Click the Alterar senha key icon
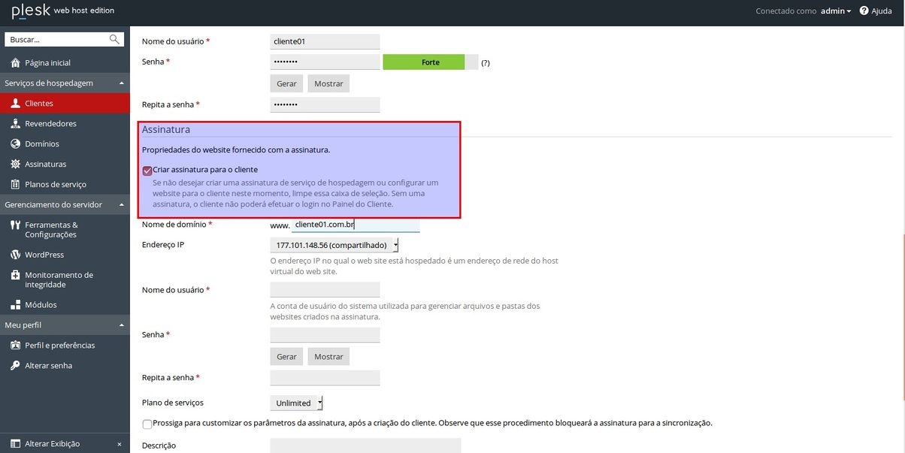The image size is (905, 453). click(x=15, y=366)
